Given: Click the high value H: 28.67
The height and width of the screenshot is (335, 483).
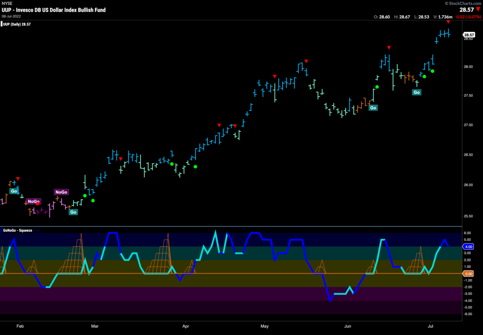Looking at the screenshot, I should 402,17.
